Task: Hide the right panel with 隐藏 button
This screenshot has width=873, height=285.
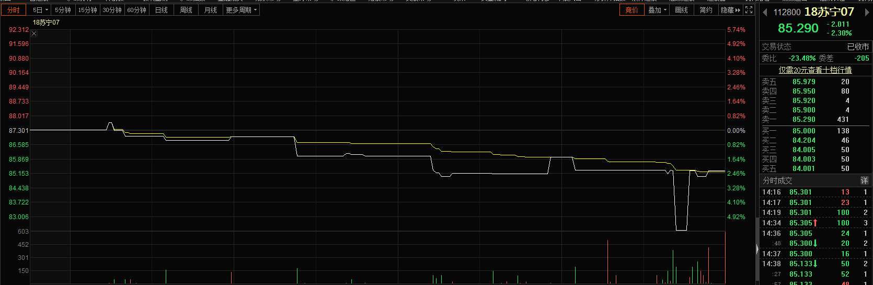Action: point(730,10)
